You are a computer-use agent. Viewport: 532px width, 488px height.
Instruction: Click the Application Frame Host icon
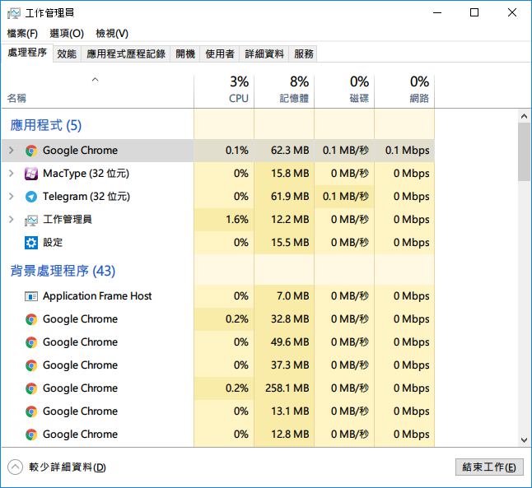(x=31, y=296)
